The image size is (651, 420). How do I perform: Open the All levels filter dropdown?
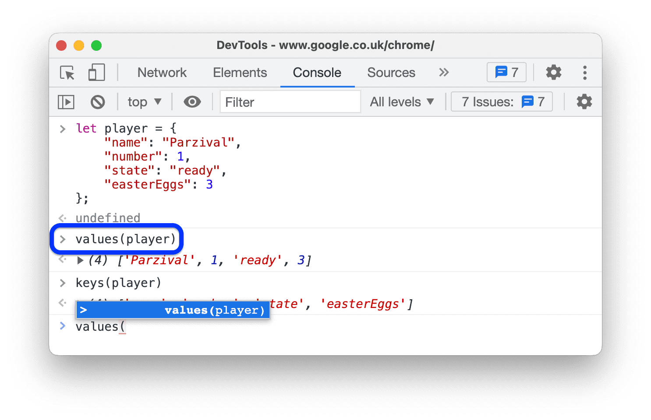pyautogui.click(x=401, y=101)
